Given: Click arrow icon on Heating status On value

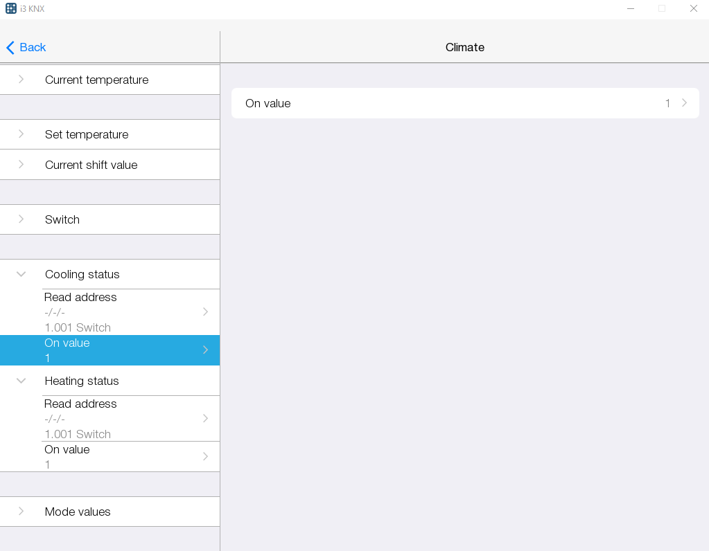Looking at the screenshot, I should pos(205,456).
